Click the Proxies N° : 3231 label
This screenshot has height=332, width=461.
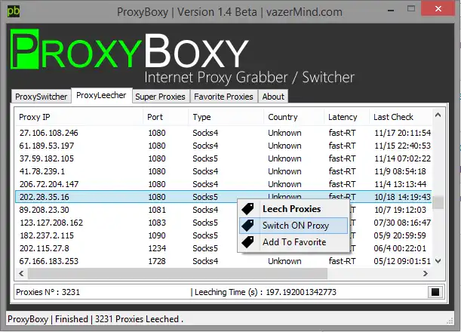pos(48,292)
